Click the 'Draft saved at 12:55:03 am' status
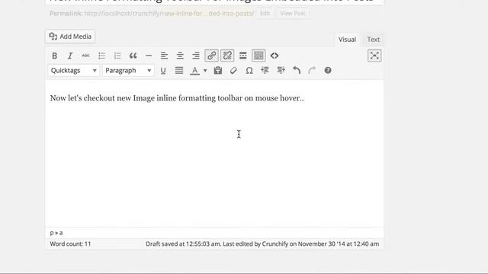Viewport: 488px width, 274px height. tap(183, 244)
